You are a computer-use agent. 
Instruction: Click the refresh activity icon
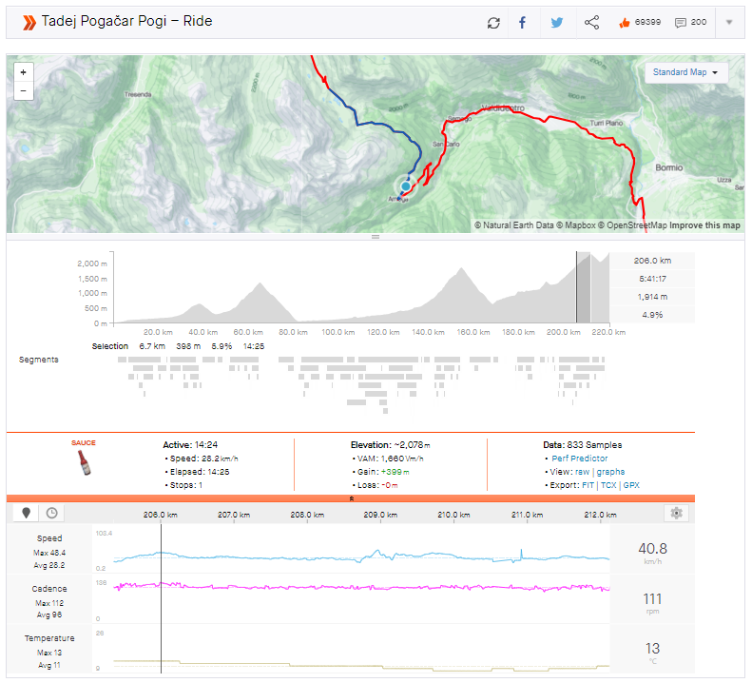click(492, 22)
